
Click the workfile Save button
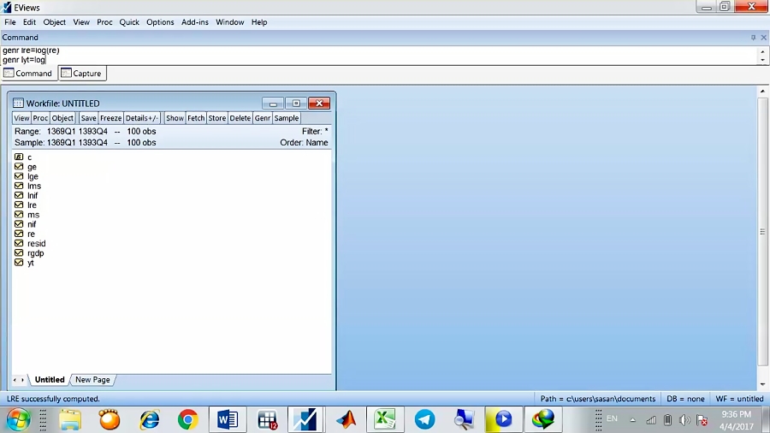point(88,118)
